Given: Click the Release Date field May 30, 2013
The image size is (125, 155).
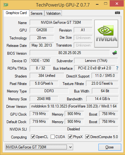Looking at the screenshot, I should point(42,45).
